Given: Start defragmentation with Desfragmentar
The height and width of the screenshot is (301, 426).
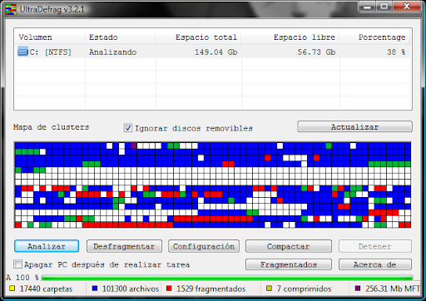Looking at the screenshot, I should point(124,246).
